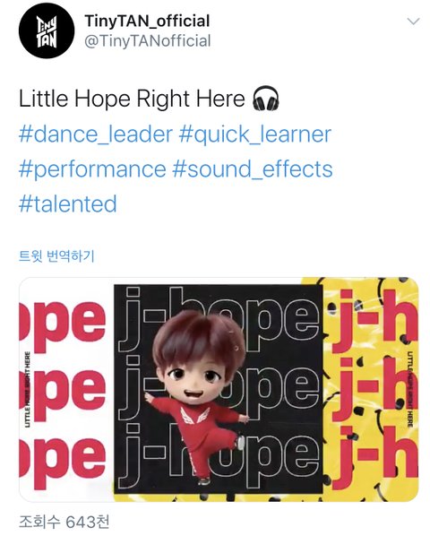Screen dimensions: 430x553
Task: Open the #quick_learner hashtag
Action: (x=255, y=134)
